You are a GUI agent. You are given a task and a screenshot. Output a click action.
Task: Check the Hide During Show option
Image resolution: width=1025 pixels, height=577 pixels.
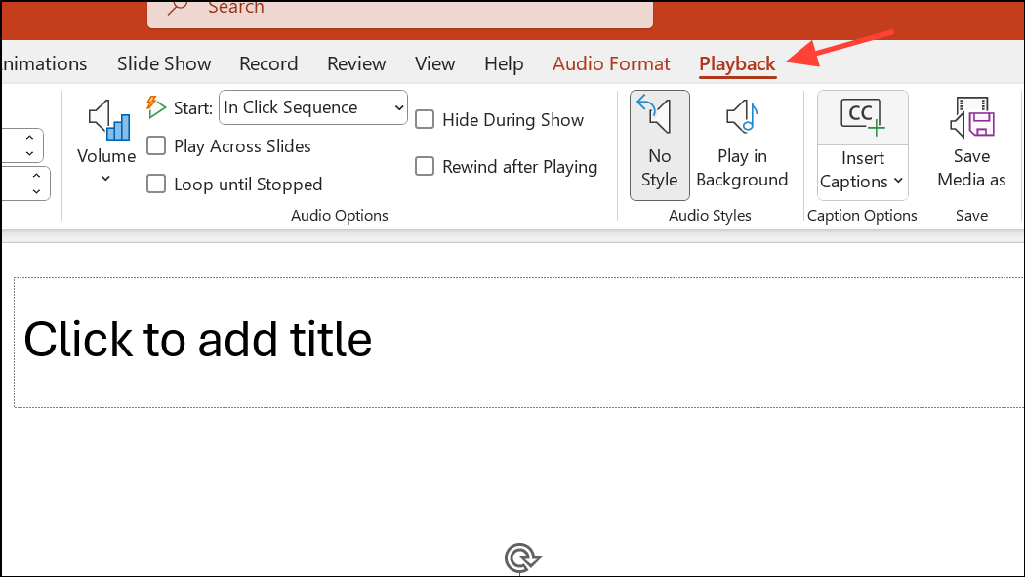425,120
